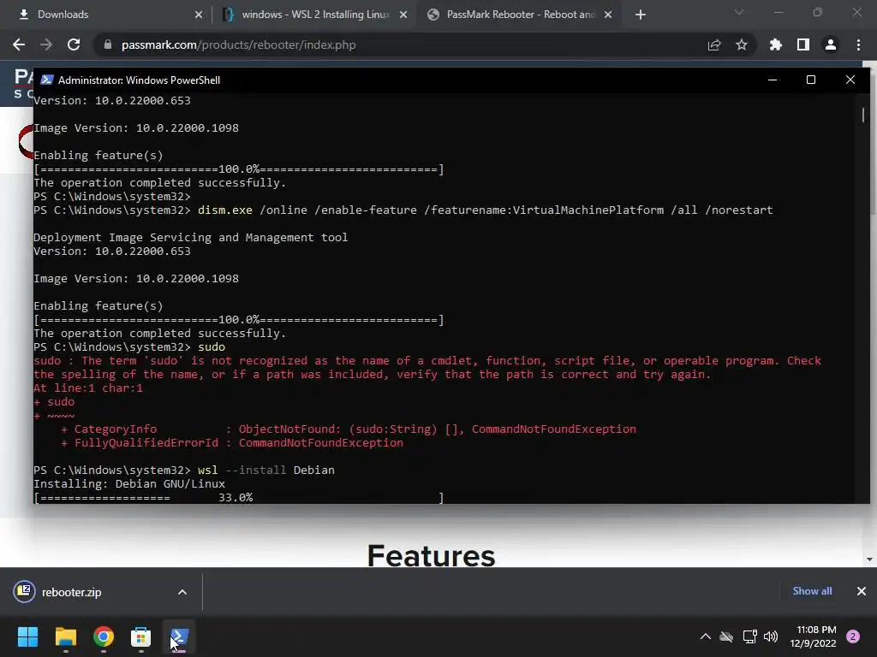Open network status tray icon
This screenshot has width=877, height=657.
[x=749, y=636]
